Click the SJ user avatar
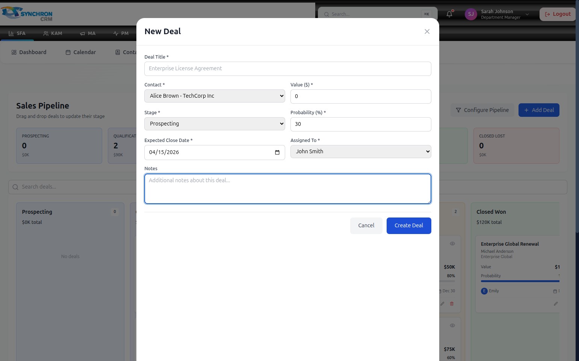The height and width of the screenshot is (361, 579). point(471,14)
